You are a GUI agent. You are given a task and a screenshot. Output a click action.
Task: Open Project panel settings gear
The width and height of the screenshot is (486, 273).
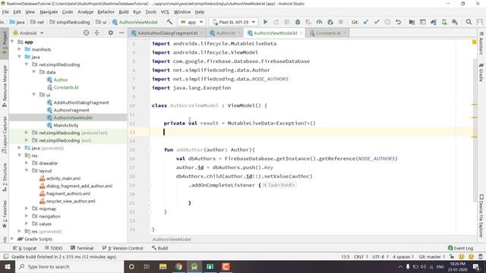[111, 33]
